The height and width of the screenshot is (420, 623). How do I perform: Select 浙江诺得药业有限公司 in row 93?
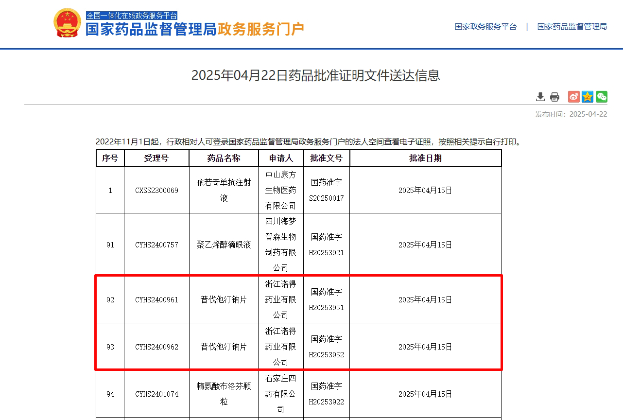[281, 347]
